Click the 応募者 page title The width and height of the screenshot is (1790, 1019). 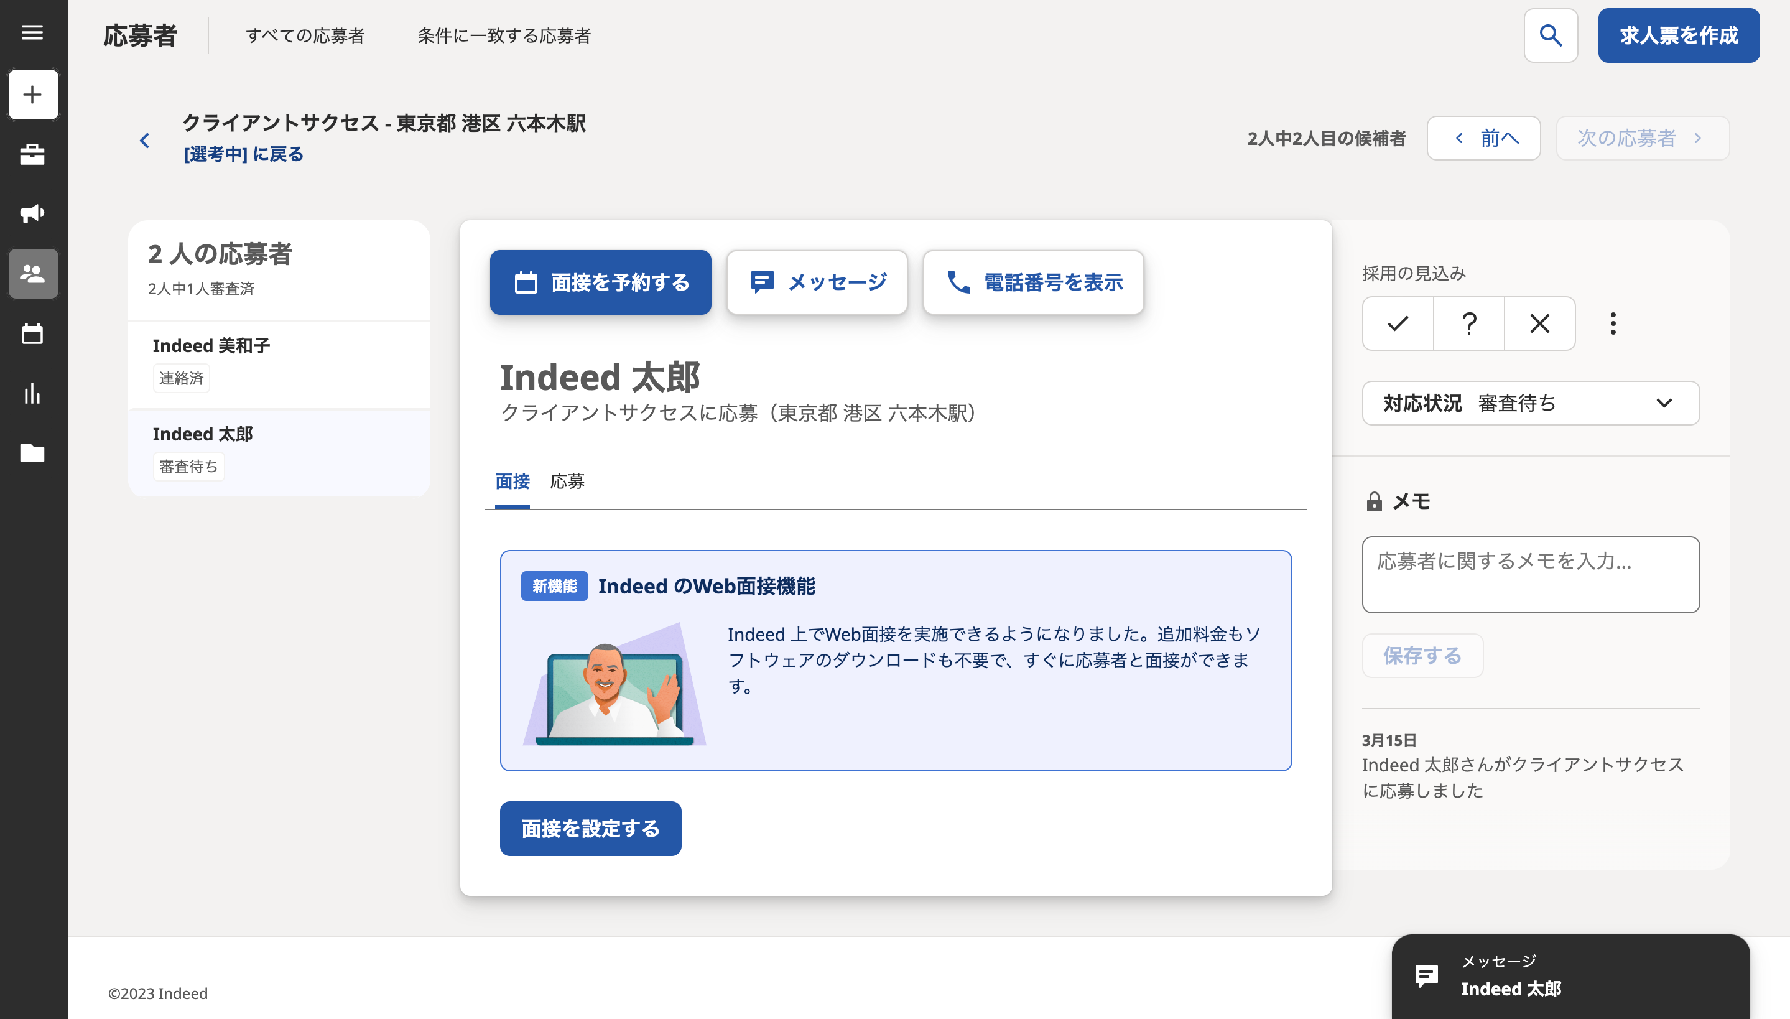click(139, 35)
